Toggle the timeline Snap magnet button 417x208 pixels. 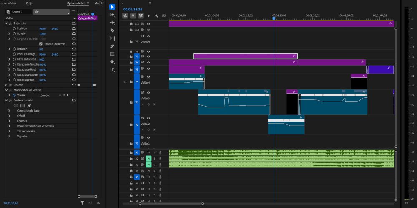[133, 15]
